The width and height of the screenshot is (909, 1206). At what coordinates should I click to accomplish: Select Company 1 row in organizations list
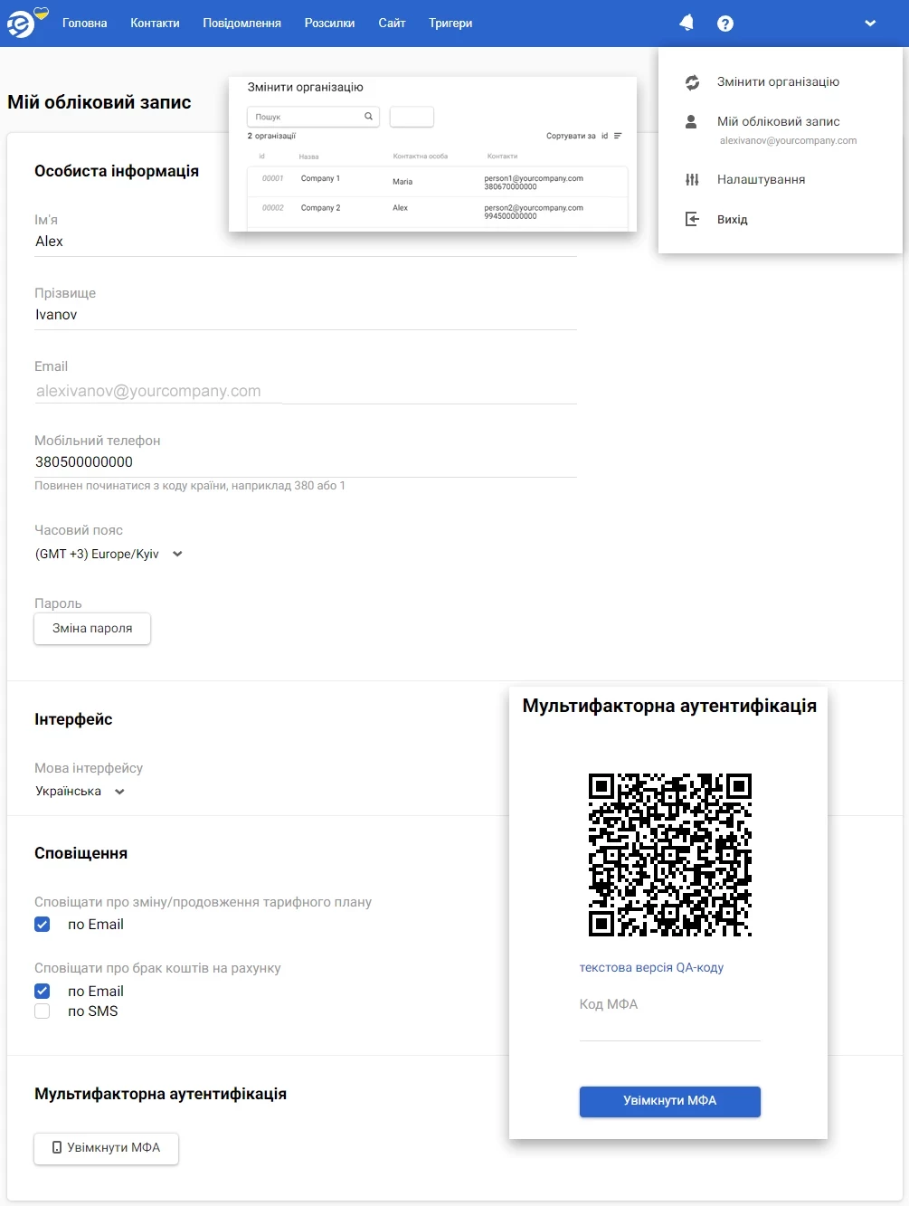click(438, 182)
